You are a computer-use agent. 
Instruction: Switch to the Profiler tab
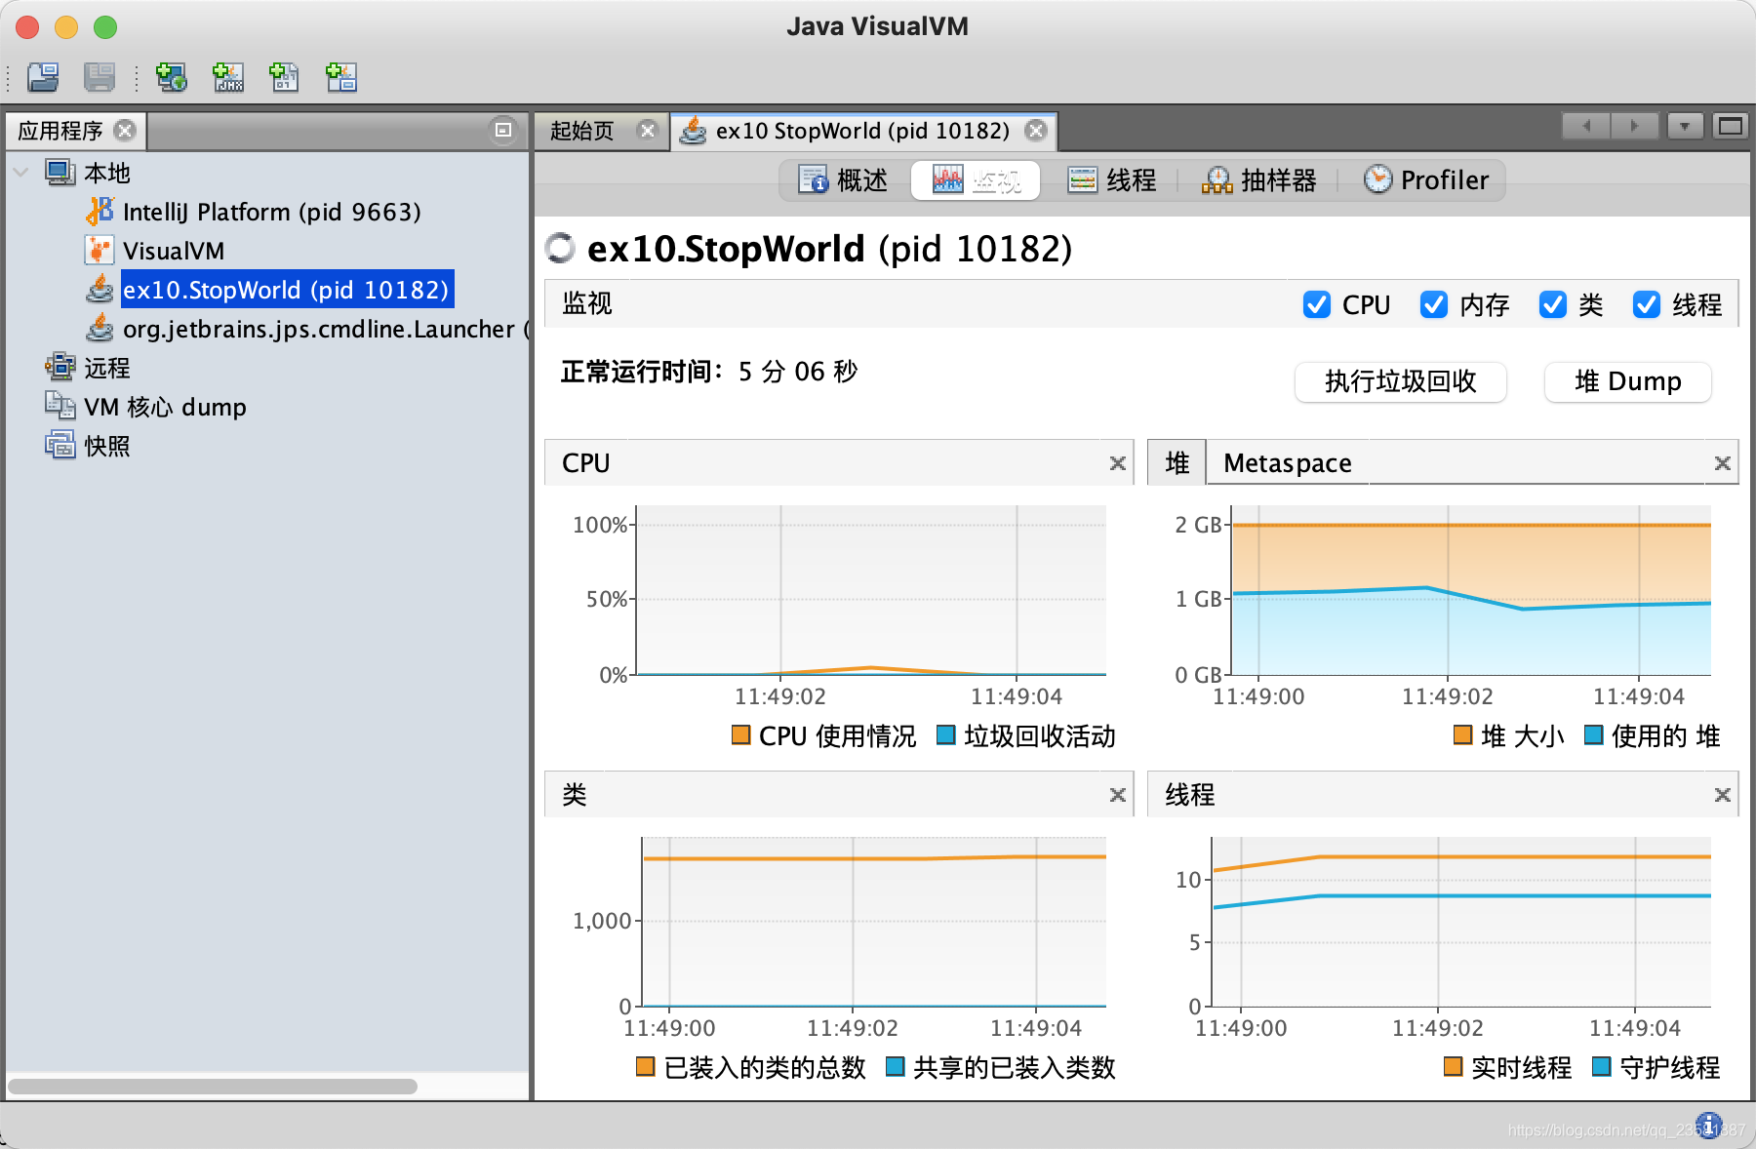pos(1426,179)
